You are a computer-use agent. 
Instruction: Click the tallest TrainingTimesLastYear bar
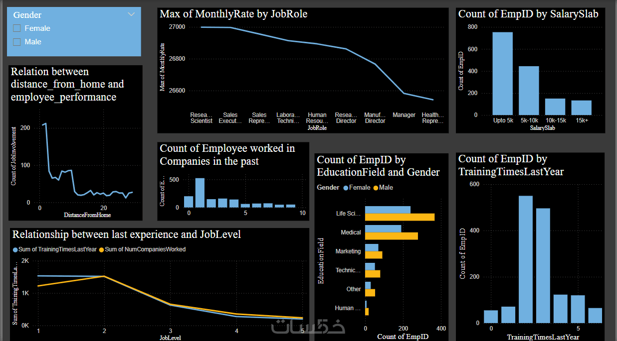526,259
